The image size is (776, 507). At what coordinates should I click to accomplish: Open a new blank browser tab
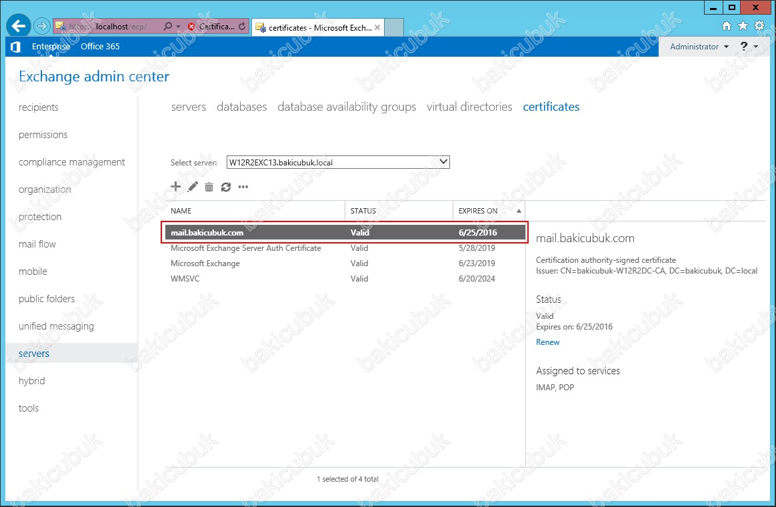click(394, 27)
